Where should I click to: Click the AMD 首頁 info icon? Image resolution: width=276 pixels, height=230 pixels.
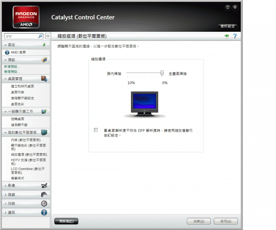coord(7,52)
